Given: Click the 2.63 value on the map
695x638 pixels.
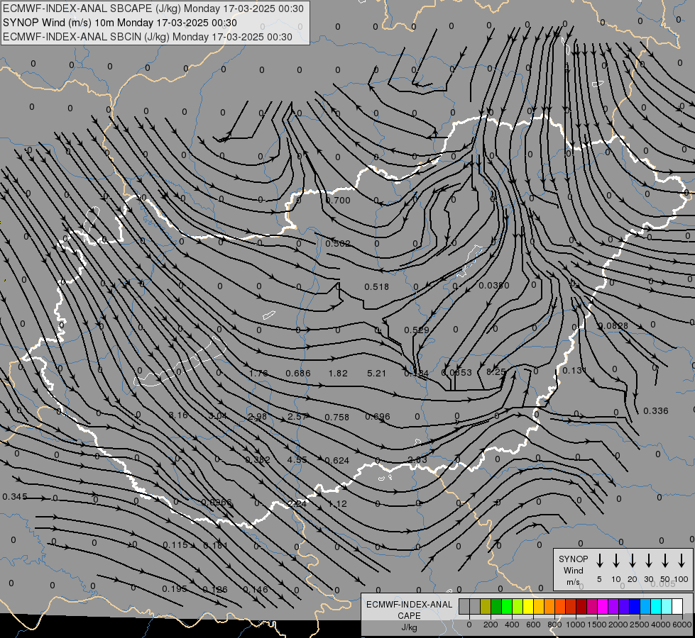Looking at the screenshot, I should [417, 459].
